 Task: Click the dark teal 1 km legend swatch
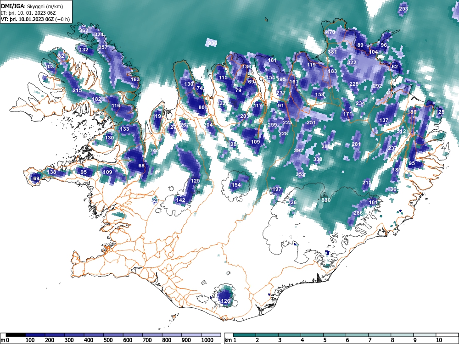[x=245, y=335]
